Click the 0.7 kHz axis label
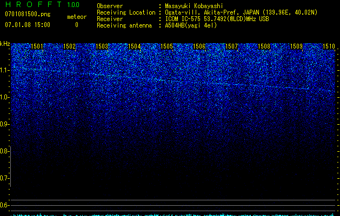This screenshot has height=216, width=340. click(4, 178)
